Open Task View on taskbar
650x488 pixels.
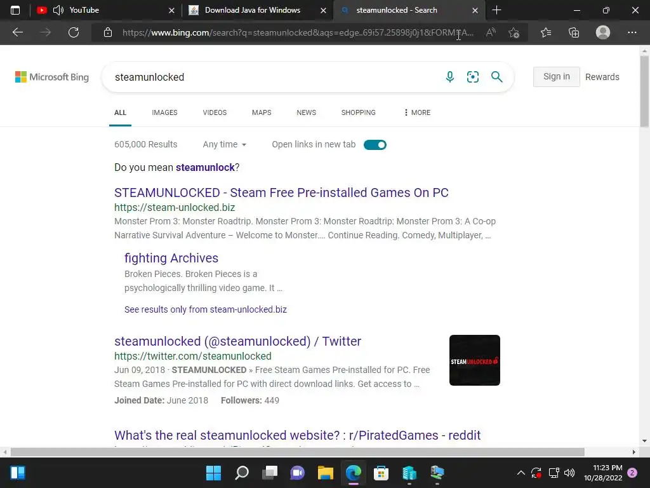[269, 473]
